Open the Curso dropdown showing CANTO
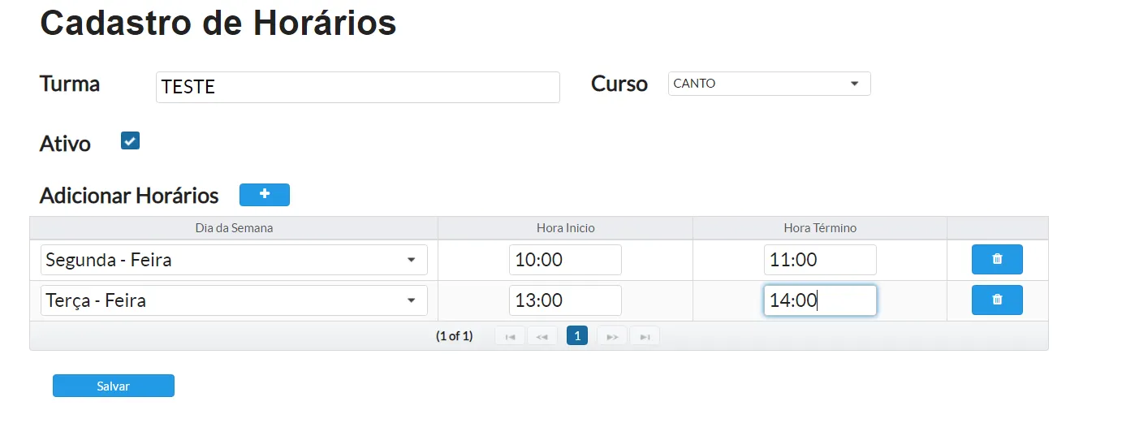The width and height of the screenshot is (1122, 423). click(x=769, y=84)
